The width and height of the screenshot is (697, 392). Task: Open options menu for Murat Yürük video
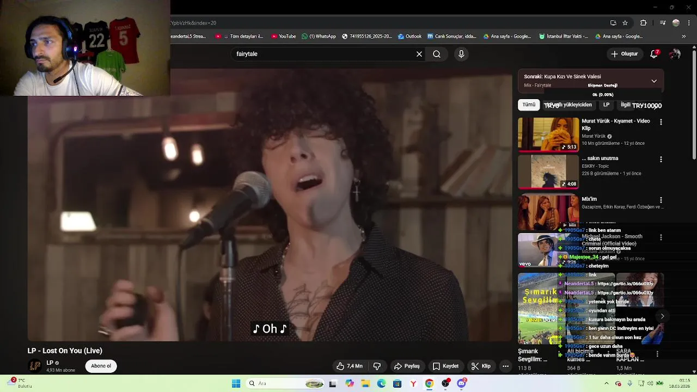click(x=661, y=122)
